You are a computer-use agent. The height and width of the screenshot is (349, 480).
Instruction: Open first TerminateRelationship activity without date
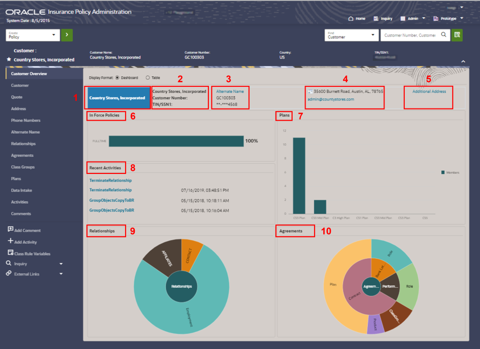click(x=111, y=180)
